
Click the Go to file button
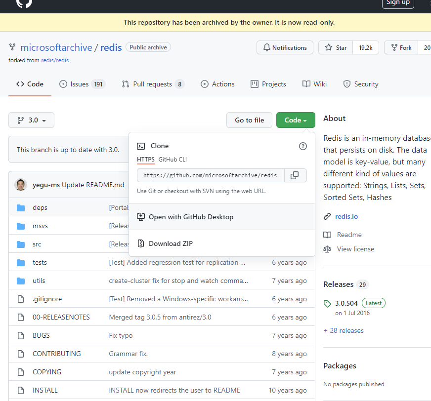[x=249, y=120]
